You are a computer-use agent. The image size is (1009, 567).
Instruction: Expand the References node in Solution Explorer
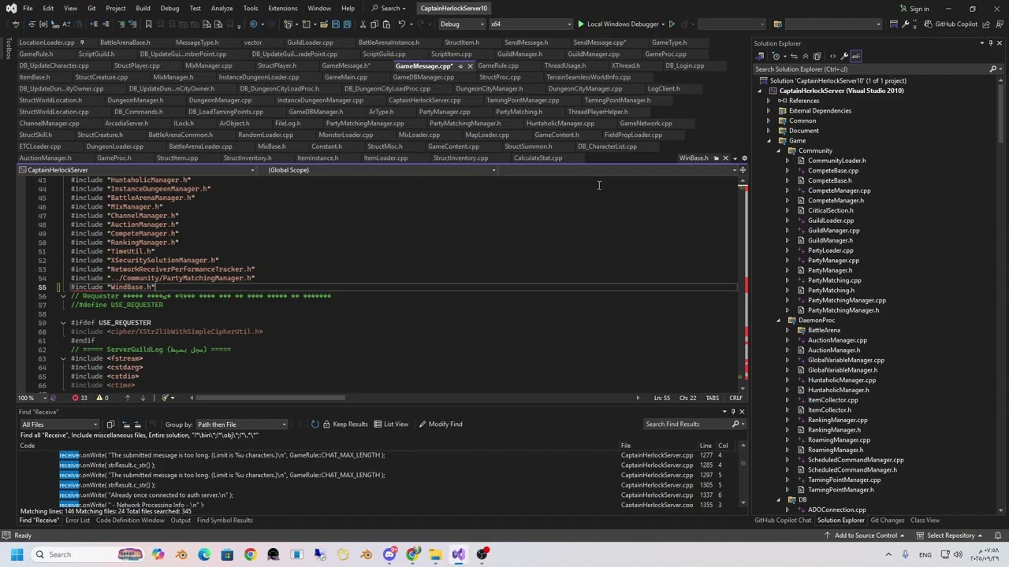click(769, 101)
